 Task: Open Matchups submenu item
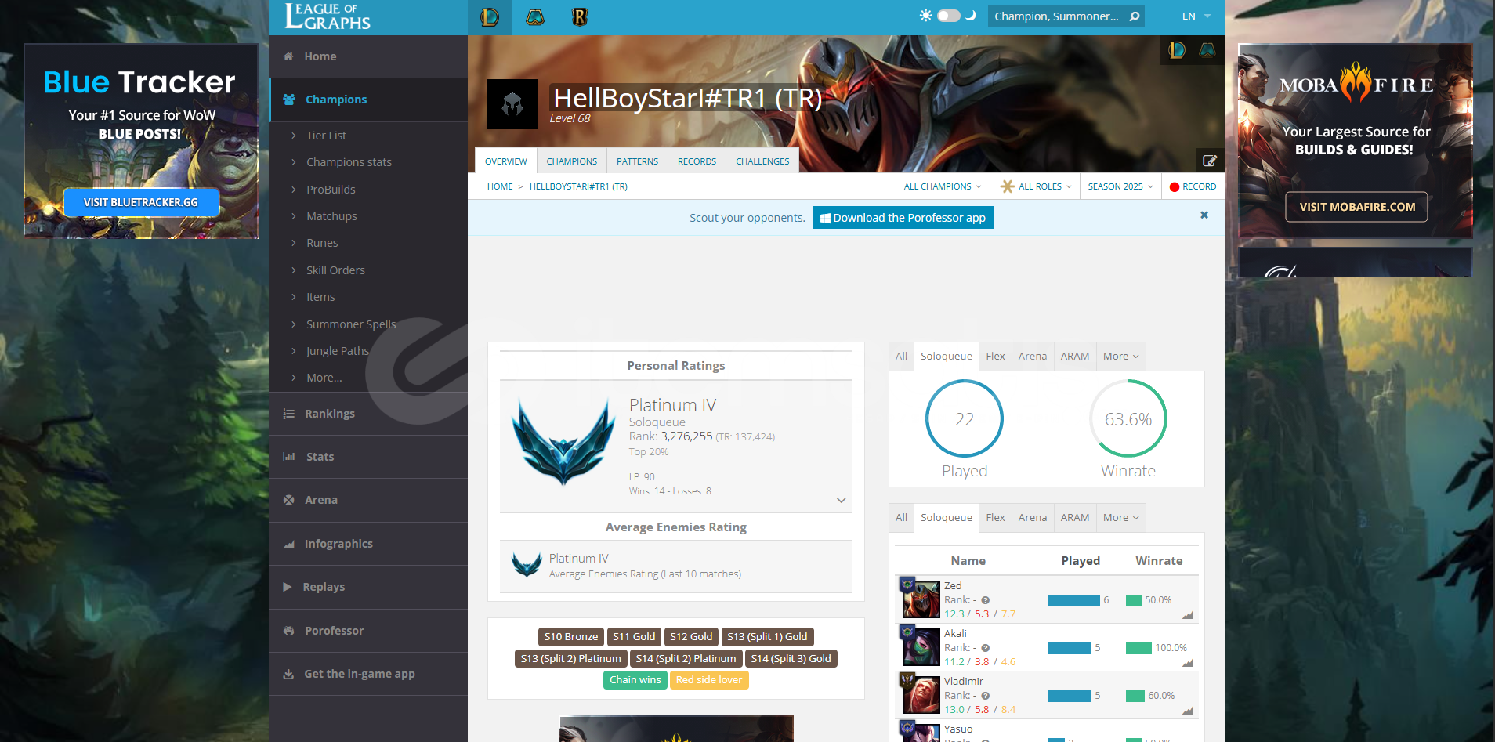point(331,216)
